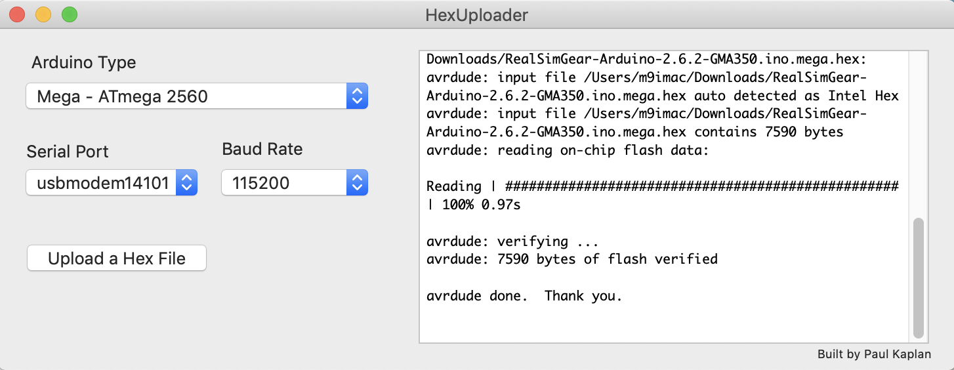This screenshot has height=370, width=954.
Task: Click the "Built by Paul Kaplan" credit text
Action: tap(874, 354)
